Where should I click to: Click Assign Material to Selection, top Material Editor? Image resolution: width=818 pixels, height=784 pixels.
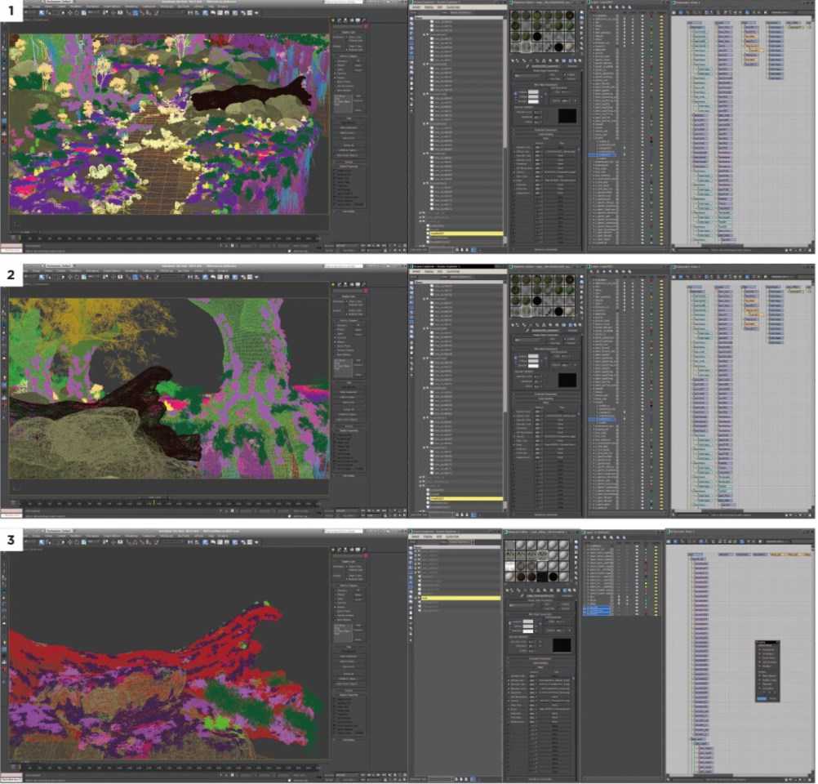(526, 60)
